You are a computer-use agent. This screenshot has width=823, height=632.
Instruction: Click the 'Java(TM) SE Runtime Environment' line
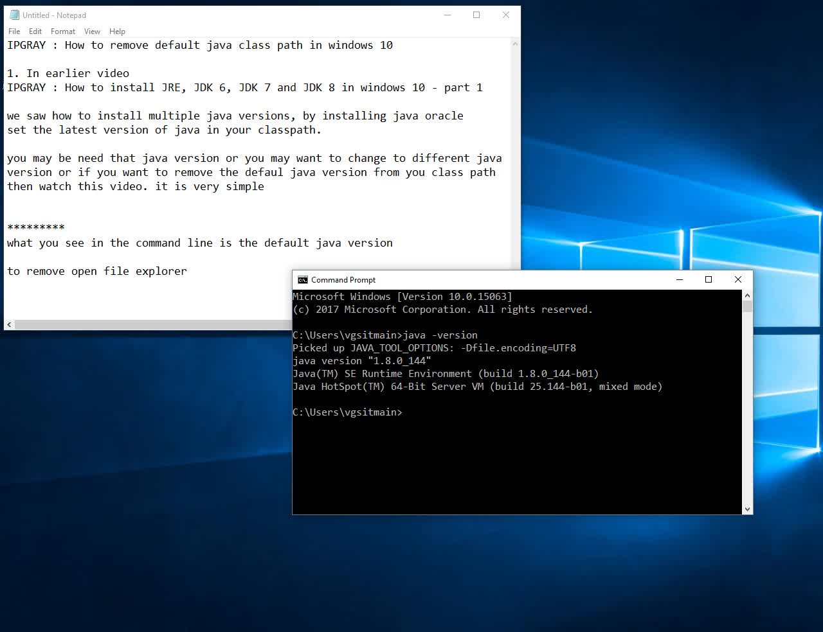coord(446,374)
